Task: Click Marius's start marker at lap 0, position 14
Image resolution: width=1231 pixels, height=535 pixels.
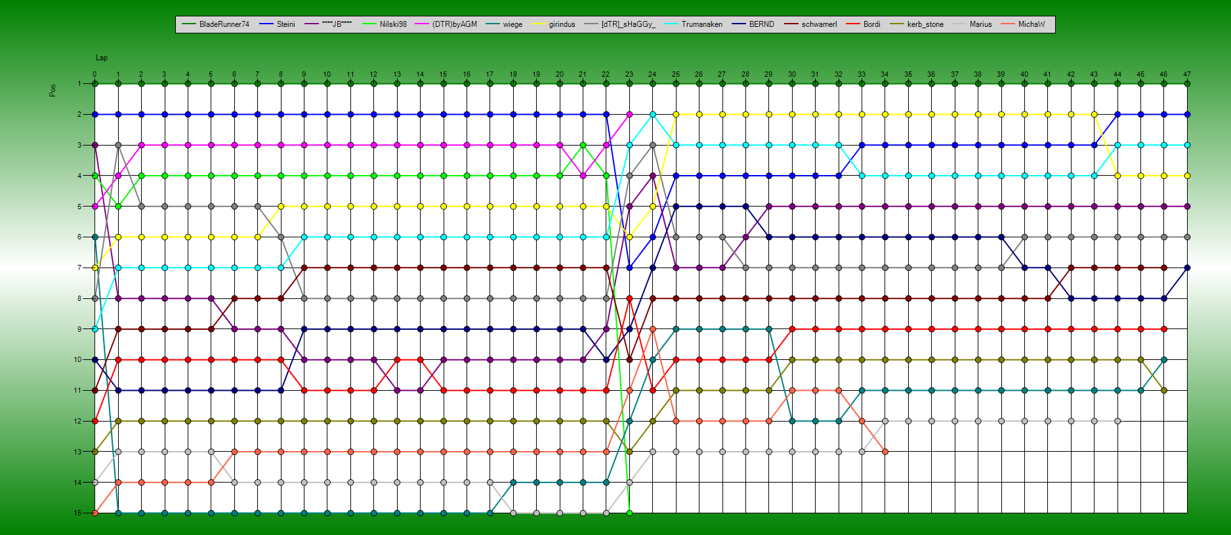Action: [x=95, y=482]
